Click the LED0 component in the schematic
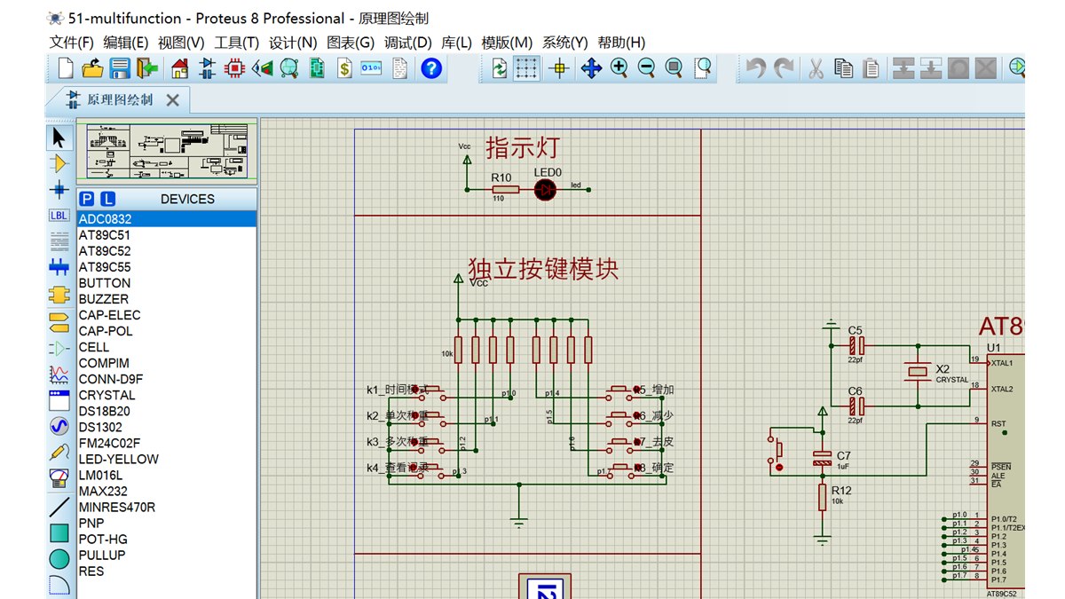 point(545,189)
